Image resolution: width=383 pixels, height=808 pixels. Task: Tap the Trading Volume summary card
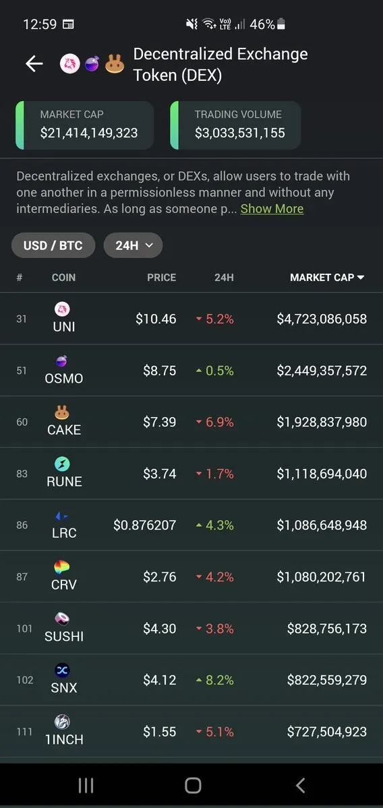pyautogui.click(x=235, y=125)
